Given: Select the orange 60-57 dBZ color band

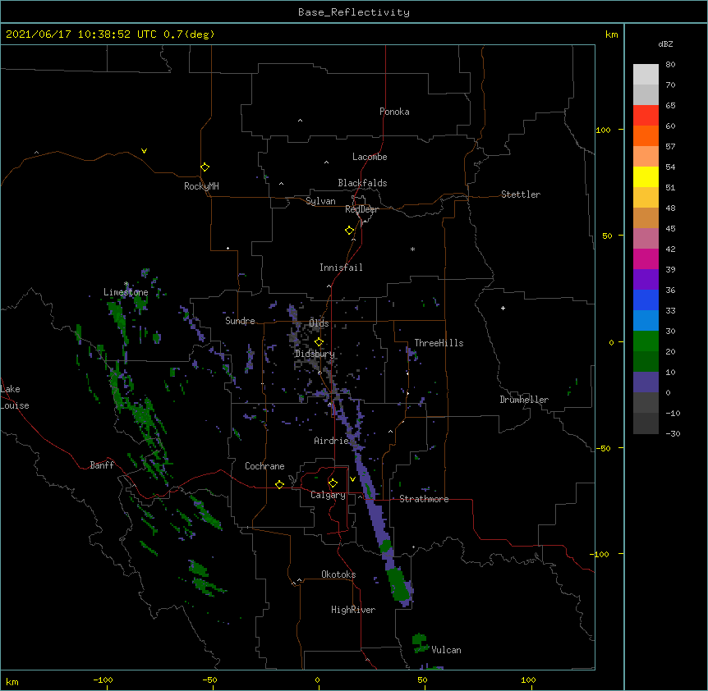Looking at the screenshot, I should pyautogui.click(x=646, y=135).
